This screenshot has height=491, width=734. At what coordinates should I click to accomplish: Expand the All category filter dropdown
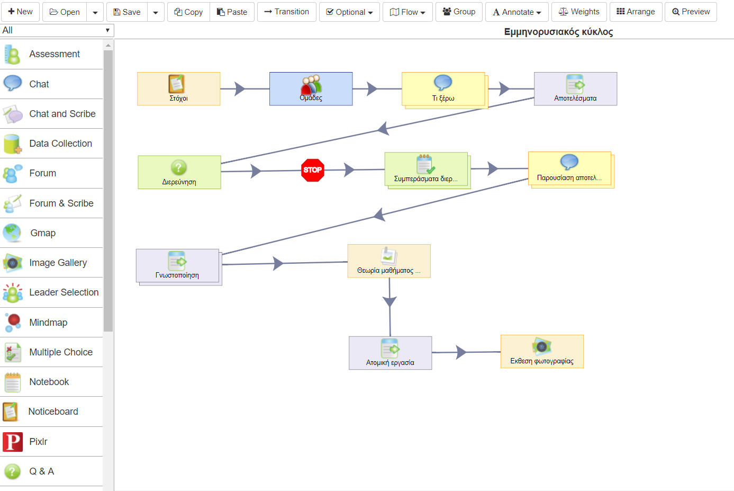click(x=57, y=30)
